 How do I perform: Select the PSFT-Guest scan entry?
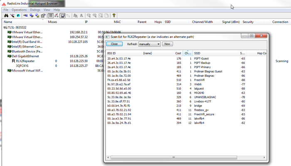[x=186, y=59]
